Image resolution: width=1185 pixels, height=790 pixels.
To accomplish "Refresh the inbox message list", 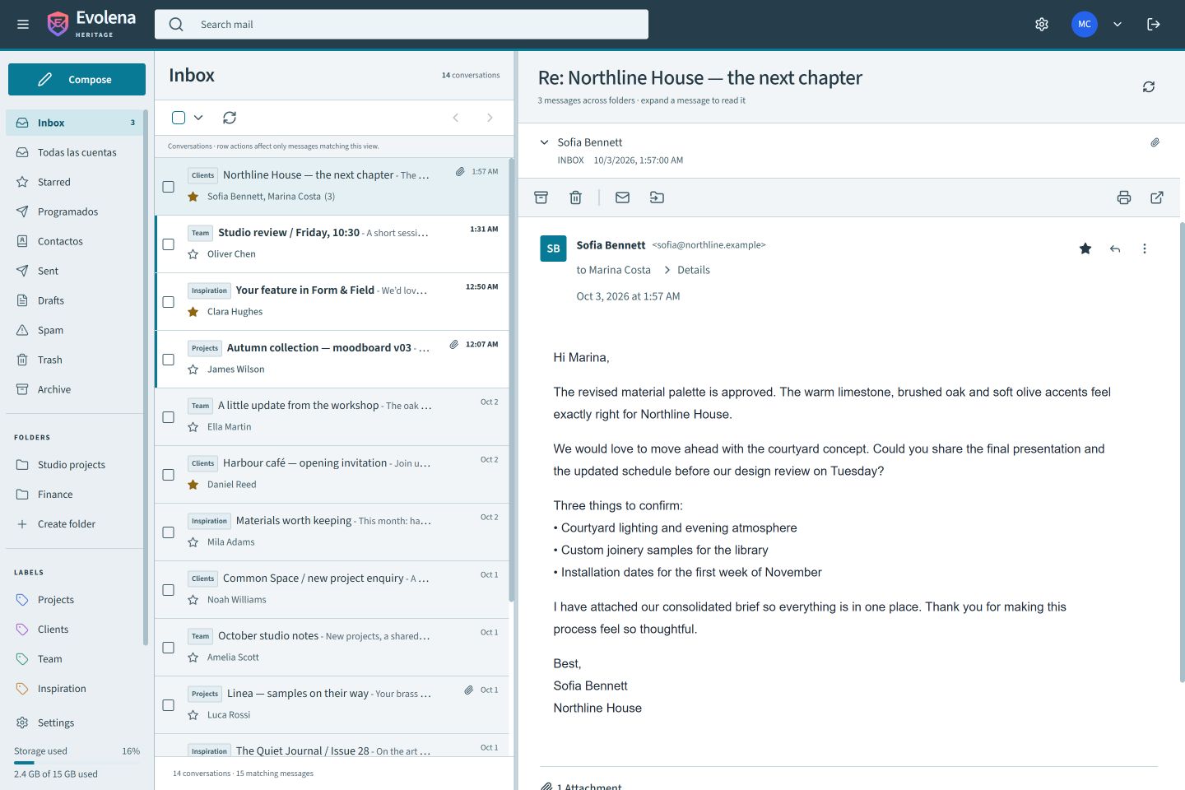I will tap(230, 118).
